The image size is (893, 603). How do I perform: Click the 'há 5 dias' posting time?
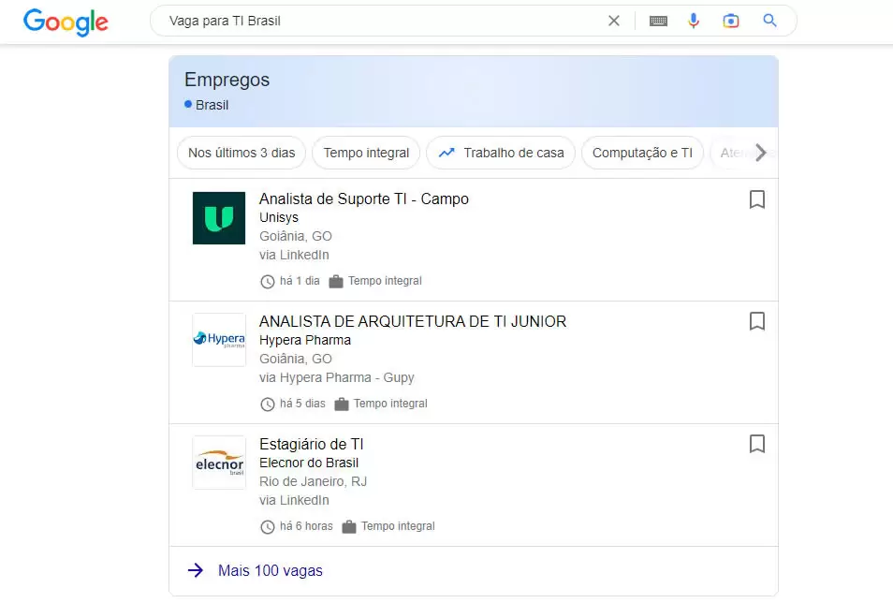[302, 404]
